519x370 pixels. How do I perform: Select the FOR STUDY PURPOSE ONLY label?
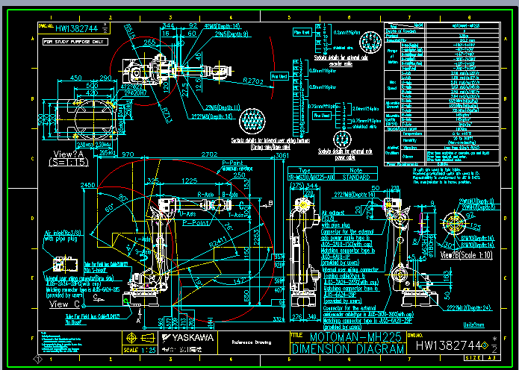[75, 42]
